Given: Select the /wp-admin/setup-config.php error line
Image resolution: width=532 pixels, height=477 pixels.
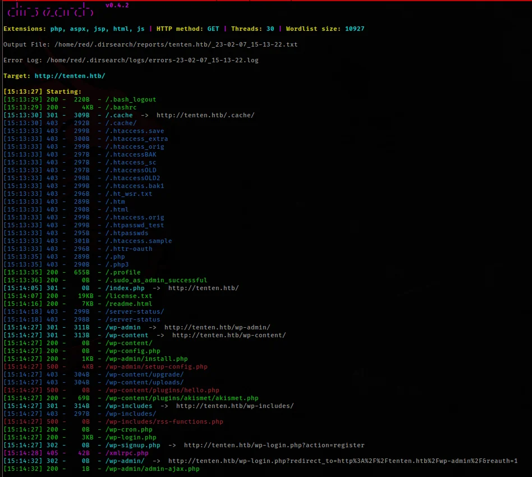Looking at the screenshot, I should point(105,366).
